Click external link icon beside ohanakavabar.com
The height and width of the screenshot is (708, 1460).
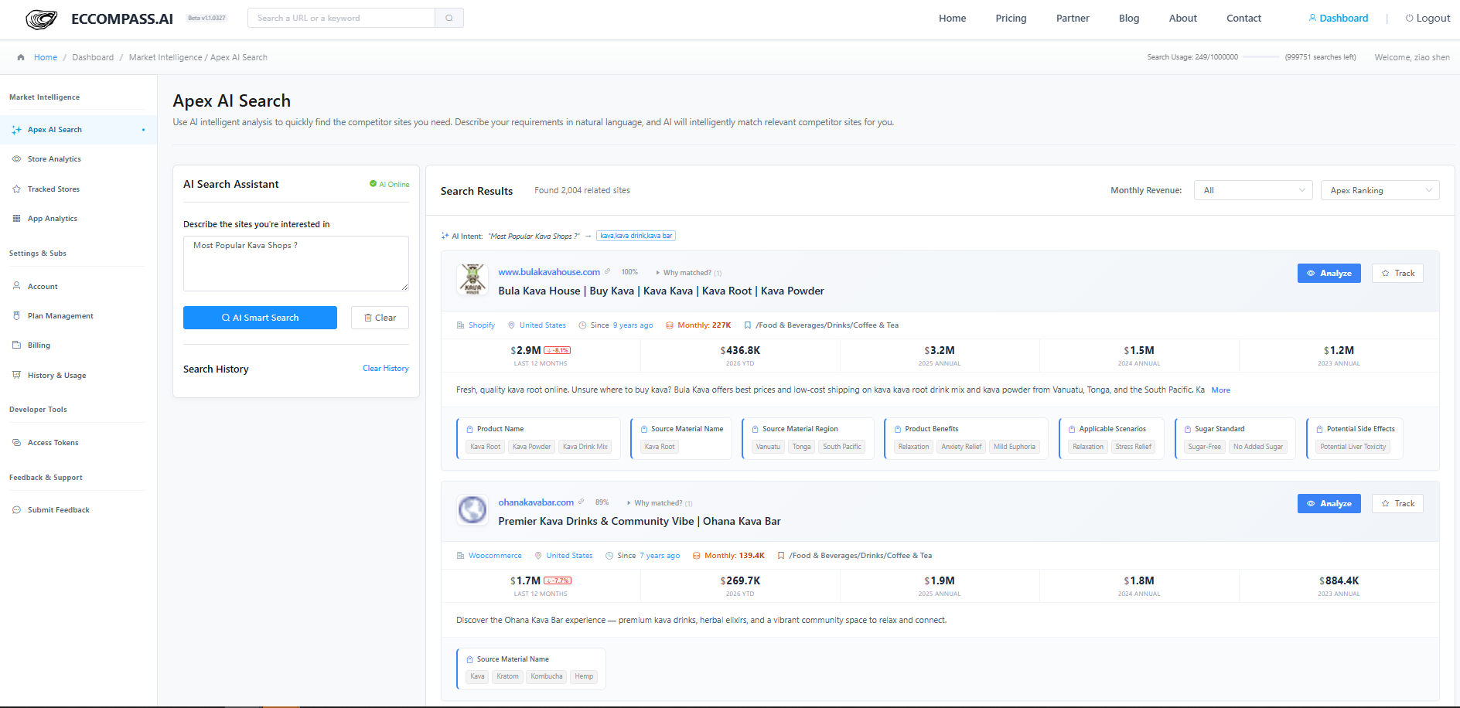pos(582,502)
